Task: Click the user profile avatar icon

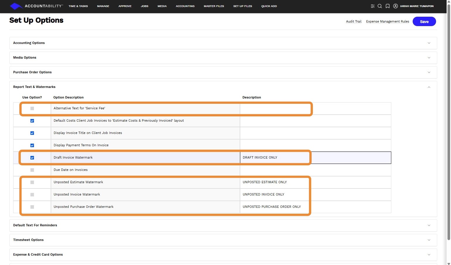Action: tap(395, 6)
